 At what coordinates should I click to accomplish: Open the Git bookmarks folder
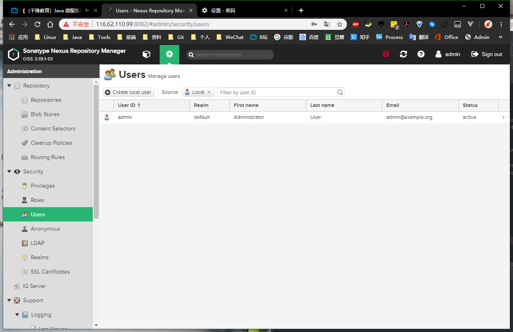[x=176, y=37]
